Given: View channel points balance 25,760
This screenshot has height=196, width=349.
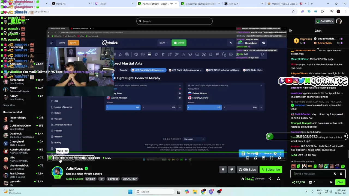Looking at the screenshot, I should click(x=299, y=182).
